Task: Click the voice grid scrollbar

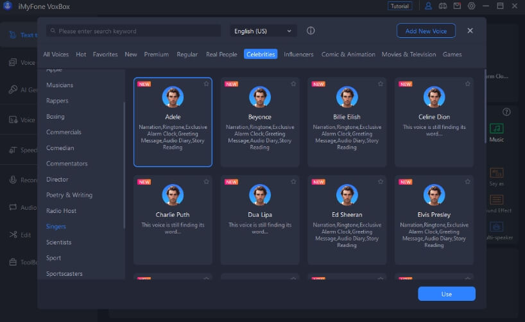Action: (x=485, y=106)
